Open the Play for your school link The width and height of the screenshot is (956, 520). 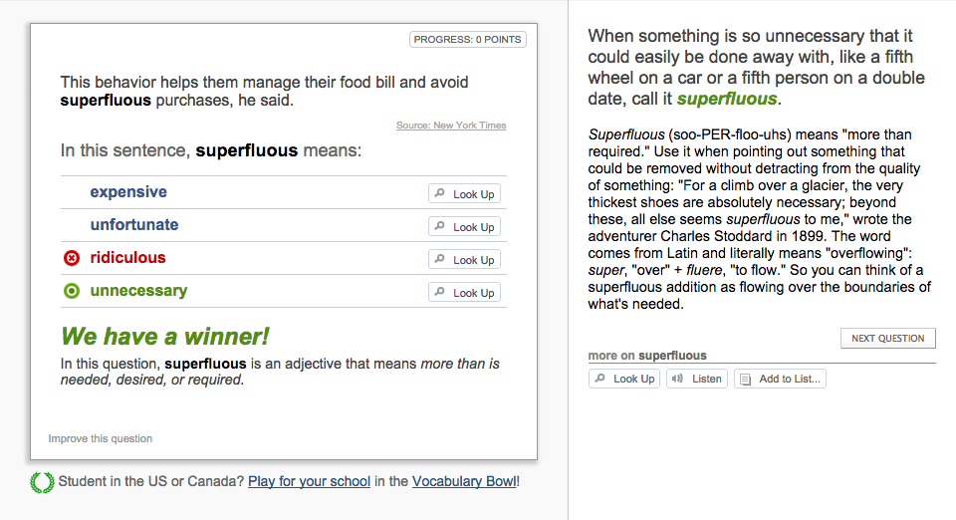(309, 481)
